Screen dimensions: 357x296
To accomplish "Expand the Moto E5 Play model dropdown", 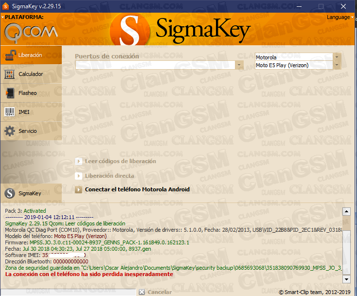I will [337, 65].
